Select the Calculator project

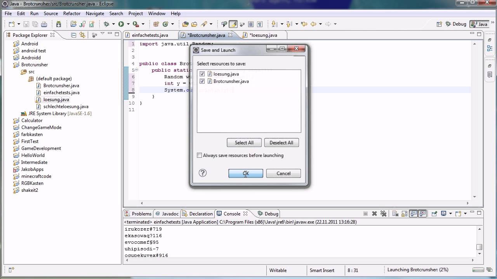pos(32,121)
